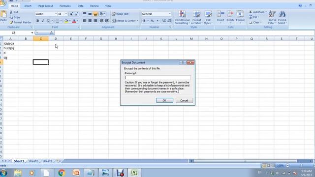This screenshot has height=177, width=315.
Task: Open Chrome from the taskbar
Action: point(62,173)
